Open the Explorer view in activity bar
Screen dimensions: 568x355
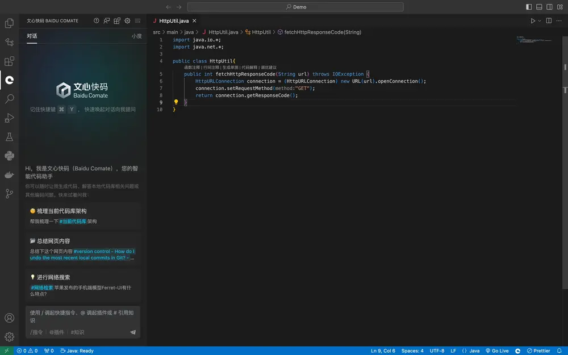(9, 23)
